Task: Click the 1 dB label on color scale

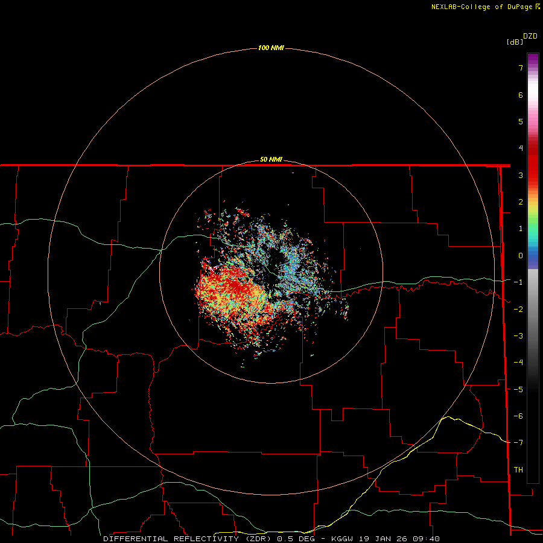Action: [521, 229]
